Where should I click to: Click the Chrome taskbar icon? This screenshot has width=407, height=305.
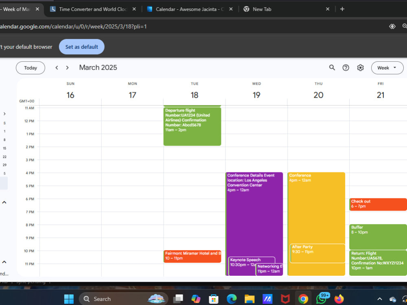(303, 299)
